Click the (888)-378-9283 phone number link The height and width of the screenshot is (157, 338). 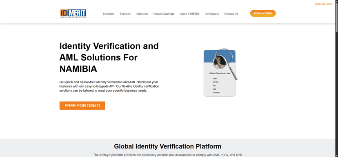(x=323, y=4)
